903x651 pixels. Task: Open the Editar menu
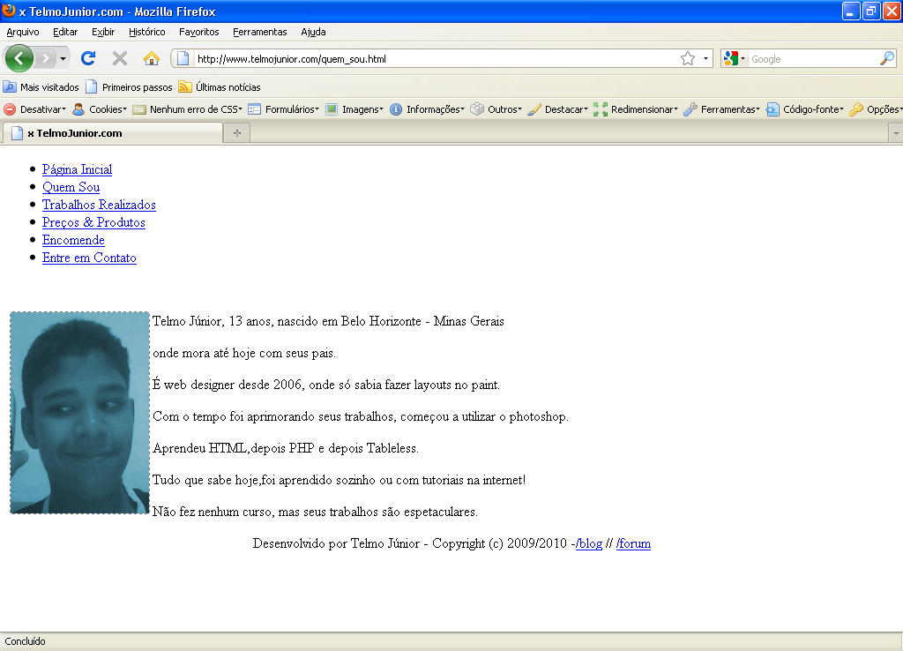tap(65, 32)
